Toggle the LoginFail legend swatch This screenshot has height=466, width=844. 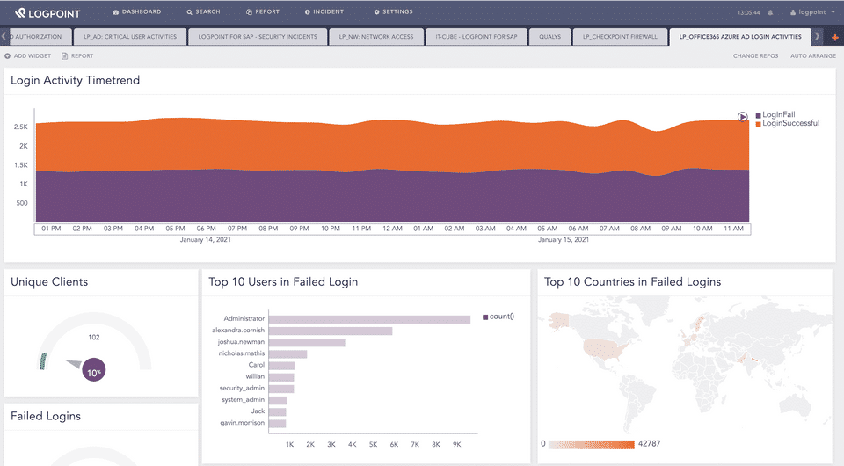[x=759, y=115]
